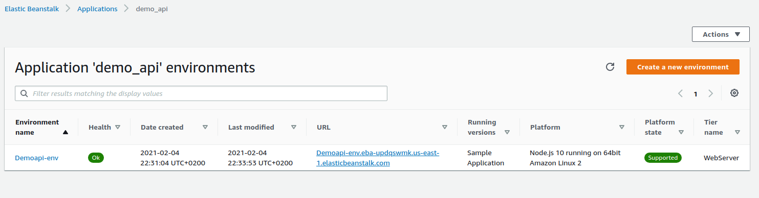Navigate to Elastic Beanstalk breadcrumb
Image resolution: width=759 pixels, height=198 pixels.
pyautogui.click(x=32, y=9)
